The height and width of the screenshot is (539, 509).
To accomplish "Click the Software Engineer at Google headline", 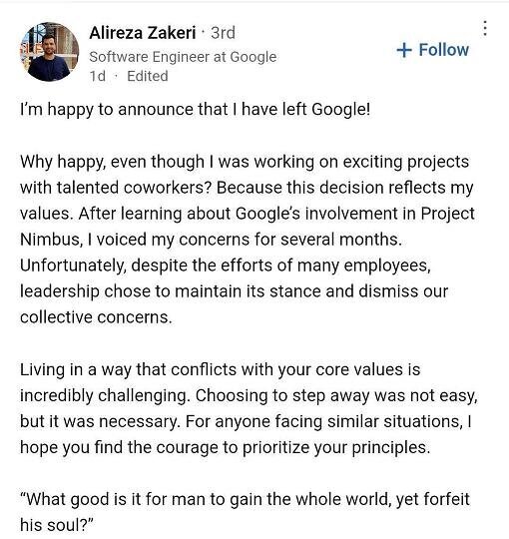I will 183,57.
